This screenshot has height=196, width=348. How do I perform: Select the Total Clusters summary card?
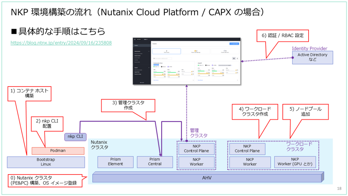[167, 51]
